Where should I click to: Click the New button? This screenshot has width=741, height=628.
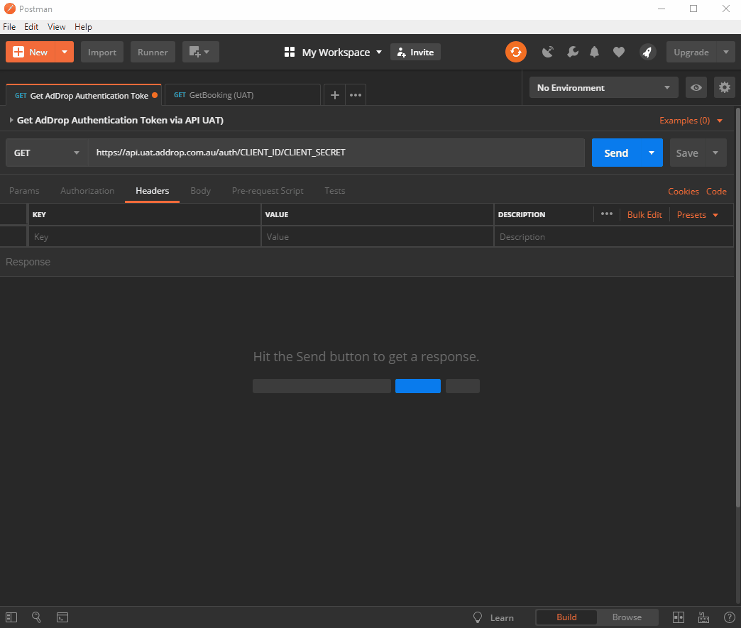(x=31, y=52)
